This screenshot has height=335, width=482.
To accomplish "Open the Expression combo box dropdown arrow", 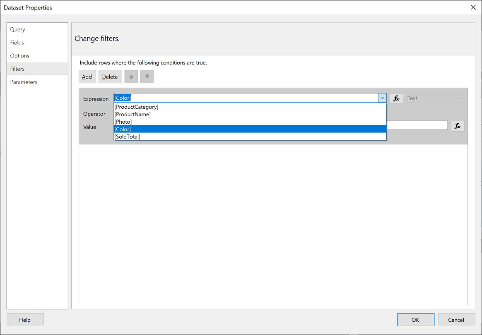I will [x=382, y=98].
